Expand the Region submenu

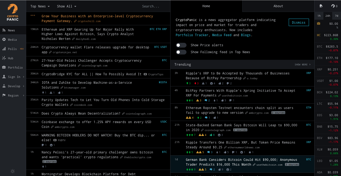click(13, 95)
